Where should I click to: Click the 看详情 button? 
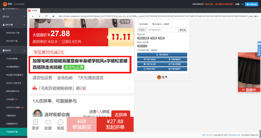(182, 30)
